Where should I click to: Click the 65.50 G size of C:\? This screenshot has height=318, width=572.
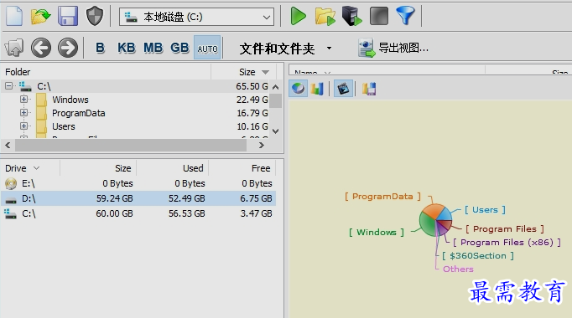[x=252, y=86]
